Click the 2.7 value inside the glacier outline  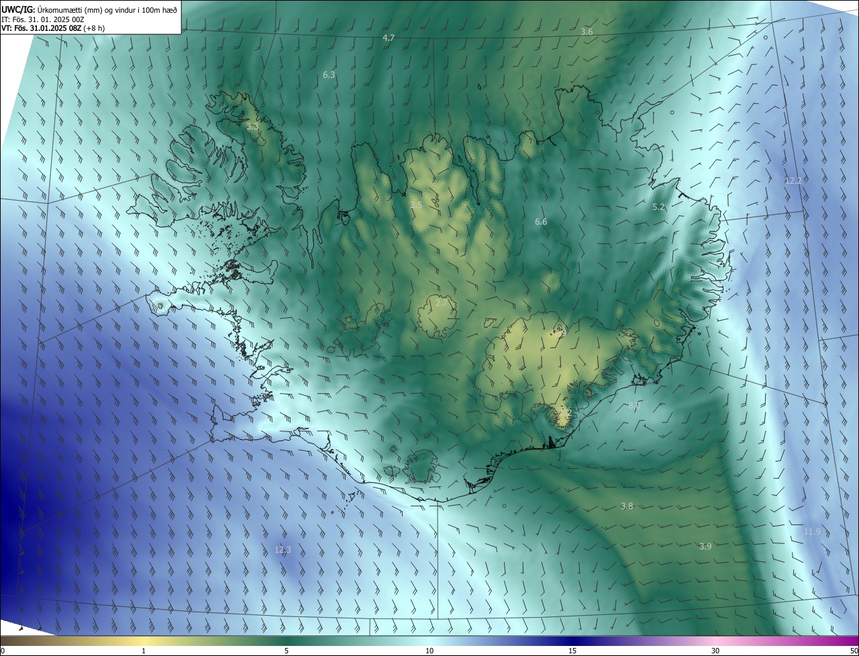point(442,303)
